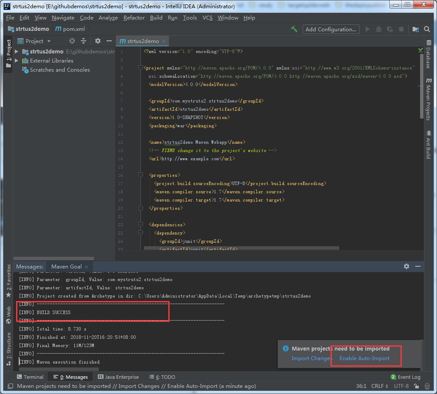Open the Java Enterprise tool window

coord(118,377)
